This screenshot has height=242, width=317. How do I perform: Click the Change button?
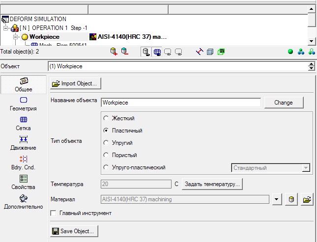(284, 103)
